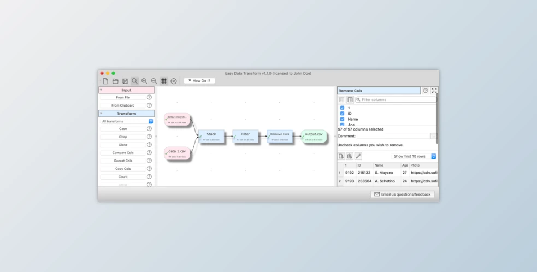Select the Remove Cols node

click(280, 137)
